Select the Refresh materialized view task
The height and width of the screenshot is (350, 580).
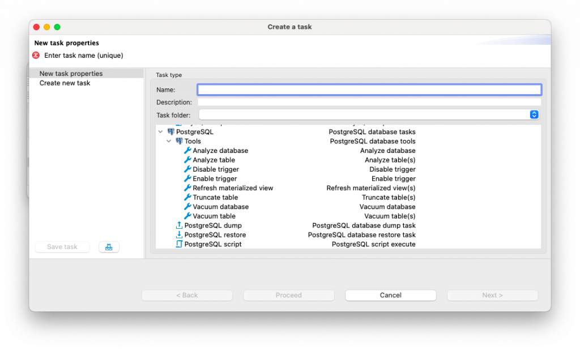233,188
